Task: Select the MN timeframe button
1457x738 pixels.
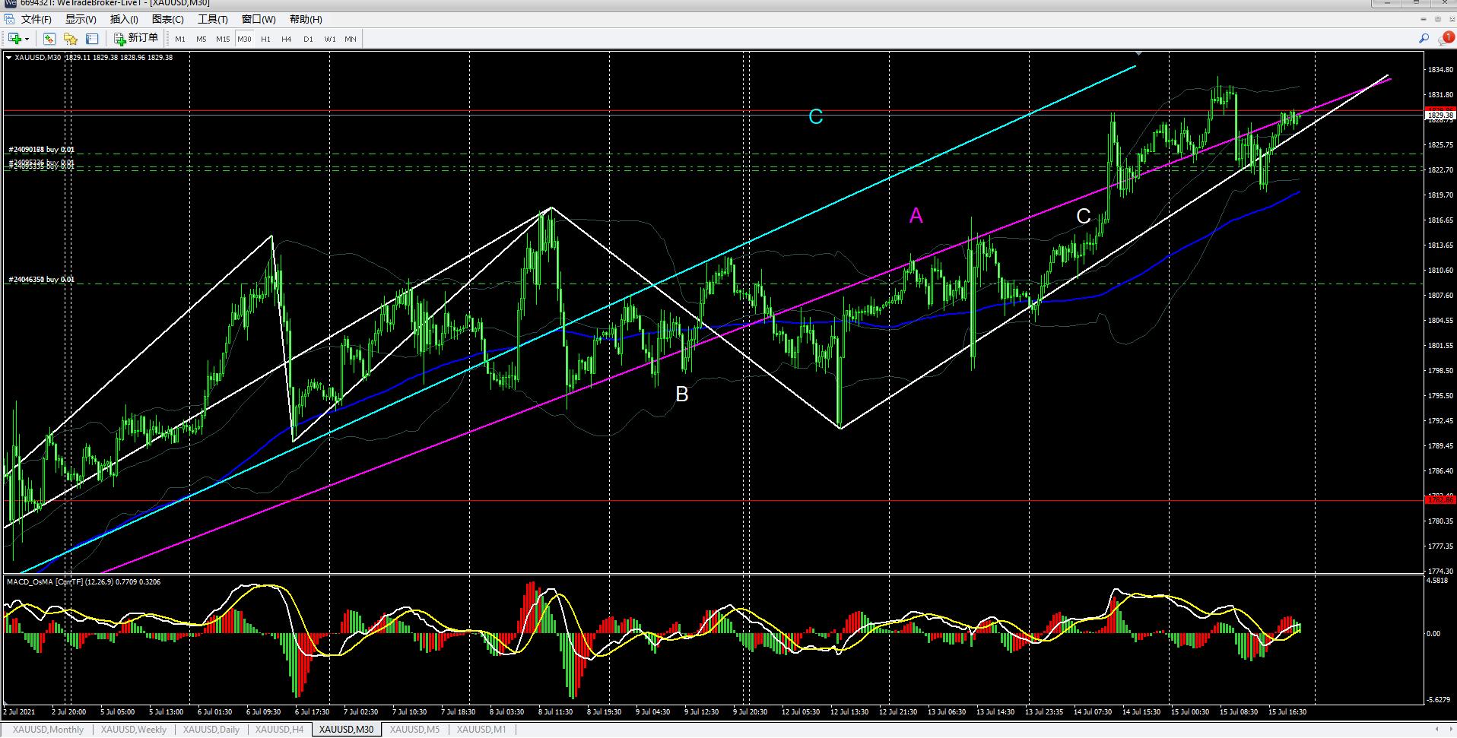Action: 351,39
